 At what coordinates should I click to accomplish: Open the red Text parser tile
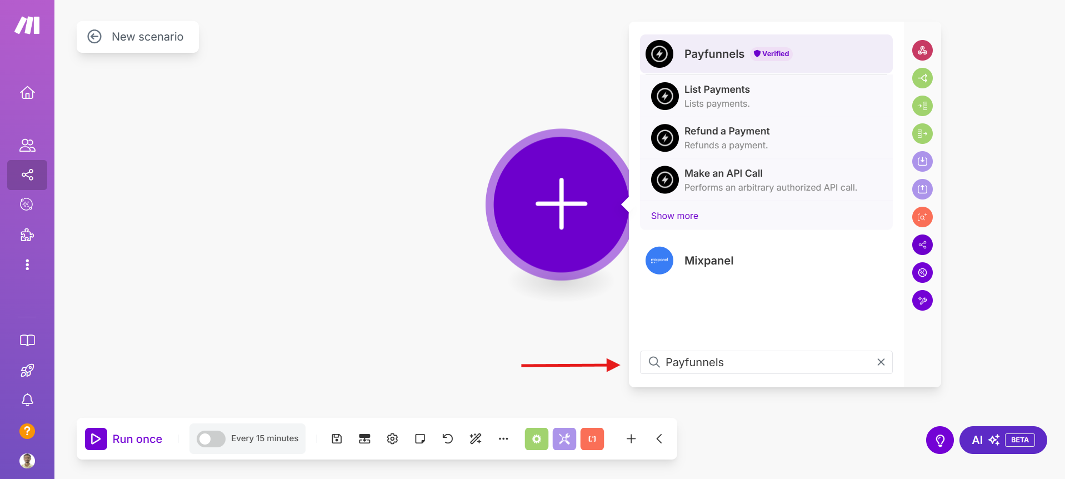(x=592, y=439)
